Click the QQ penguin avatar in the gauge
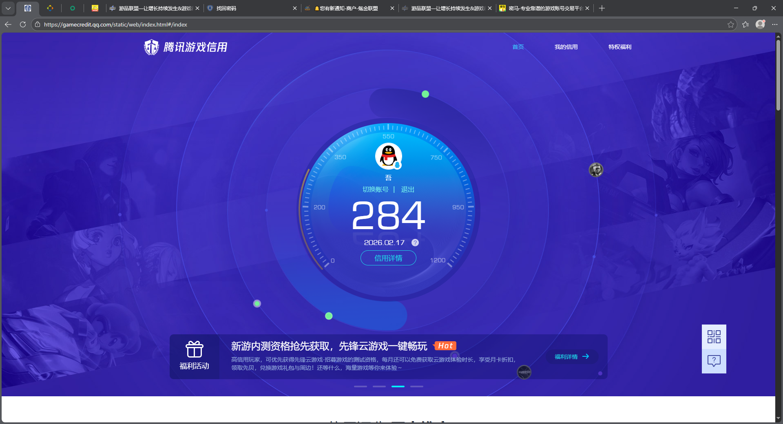This screenshot has height=424, width=783. coord(388,156)
